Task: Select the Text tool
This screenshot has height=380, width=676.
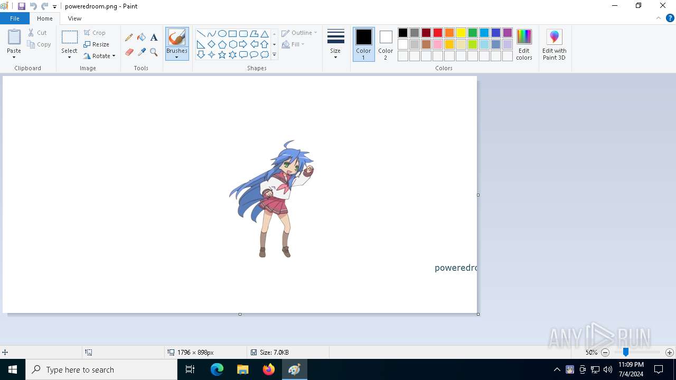Action: (x=154, y=37)
